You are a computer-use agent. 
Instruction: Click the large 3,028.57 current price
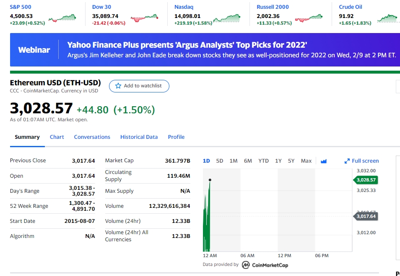42,108
